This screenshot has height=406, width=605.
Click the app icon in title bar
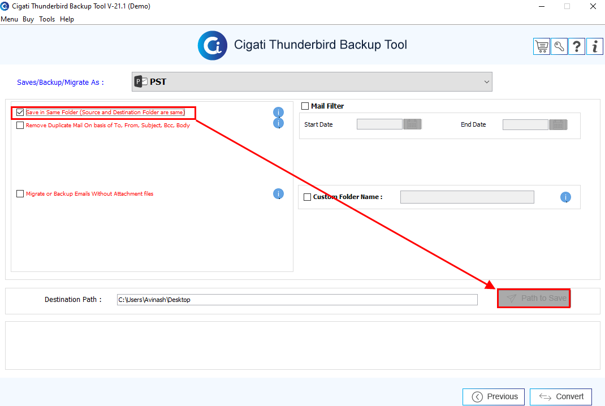click(5, 6)
